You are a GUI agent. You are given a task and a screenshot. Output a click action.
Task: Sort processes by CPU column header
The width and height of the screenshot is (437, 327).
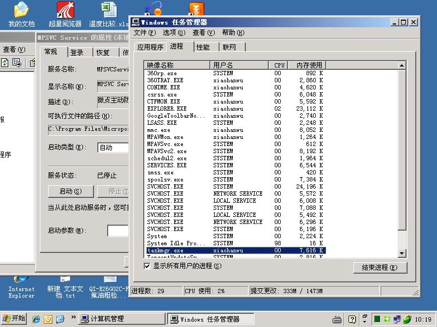278,65
